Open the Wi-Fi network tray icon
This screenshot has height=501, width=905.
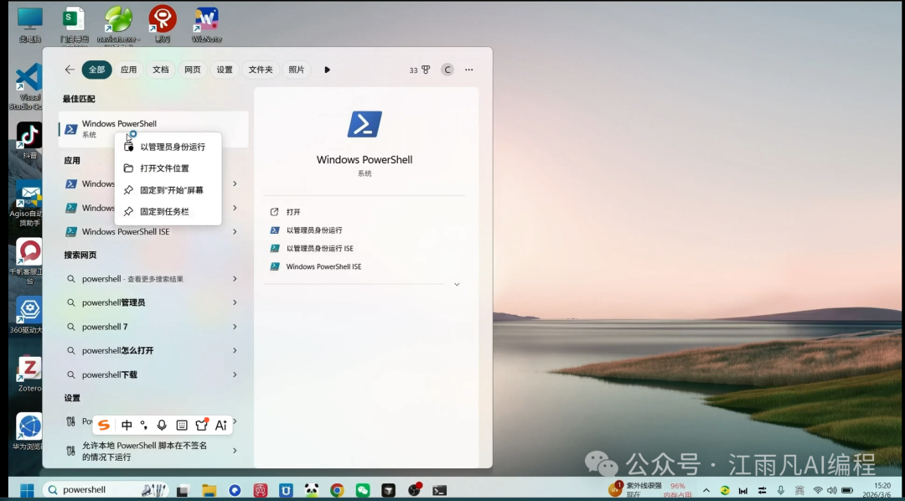tap(818, 490)
